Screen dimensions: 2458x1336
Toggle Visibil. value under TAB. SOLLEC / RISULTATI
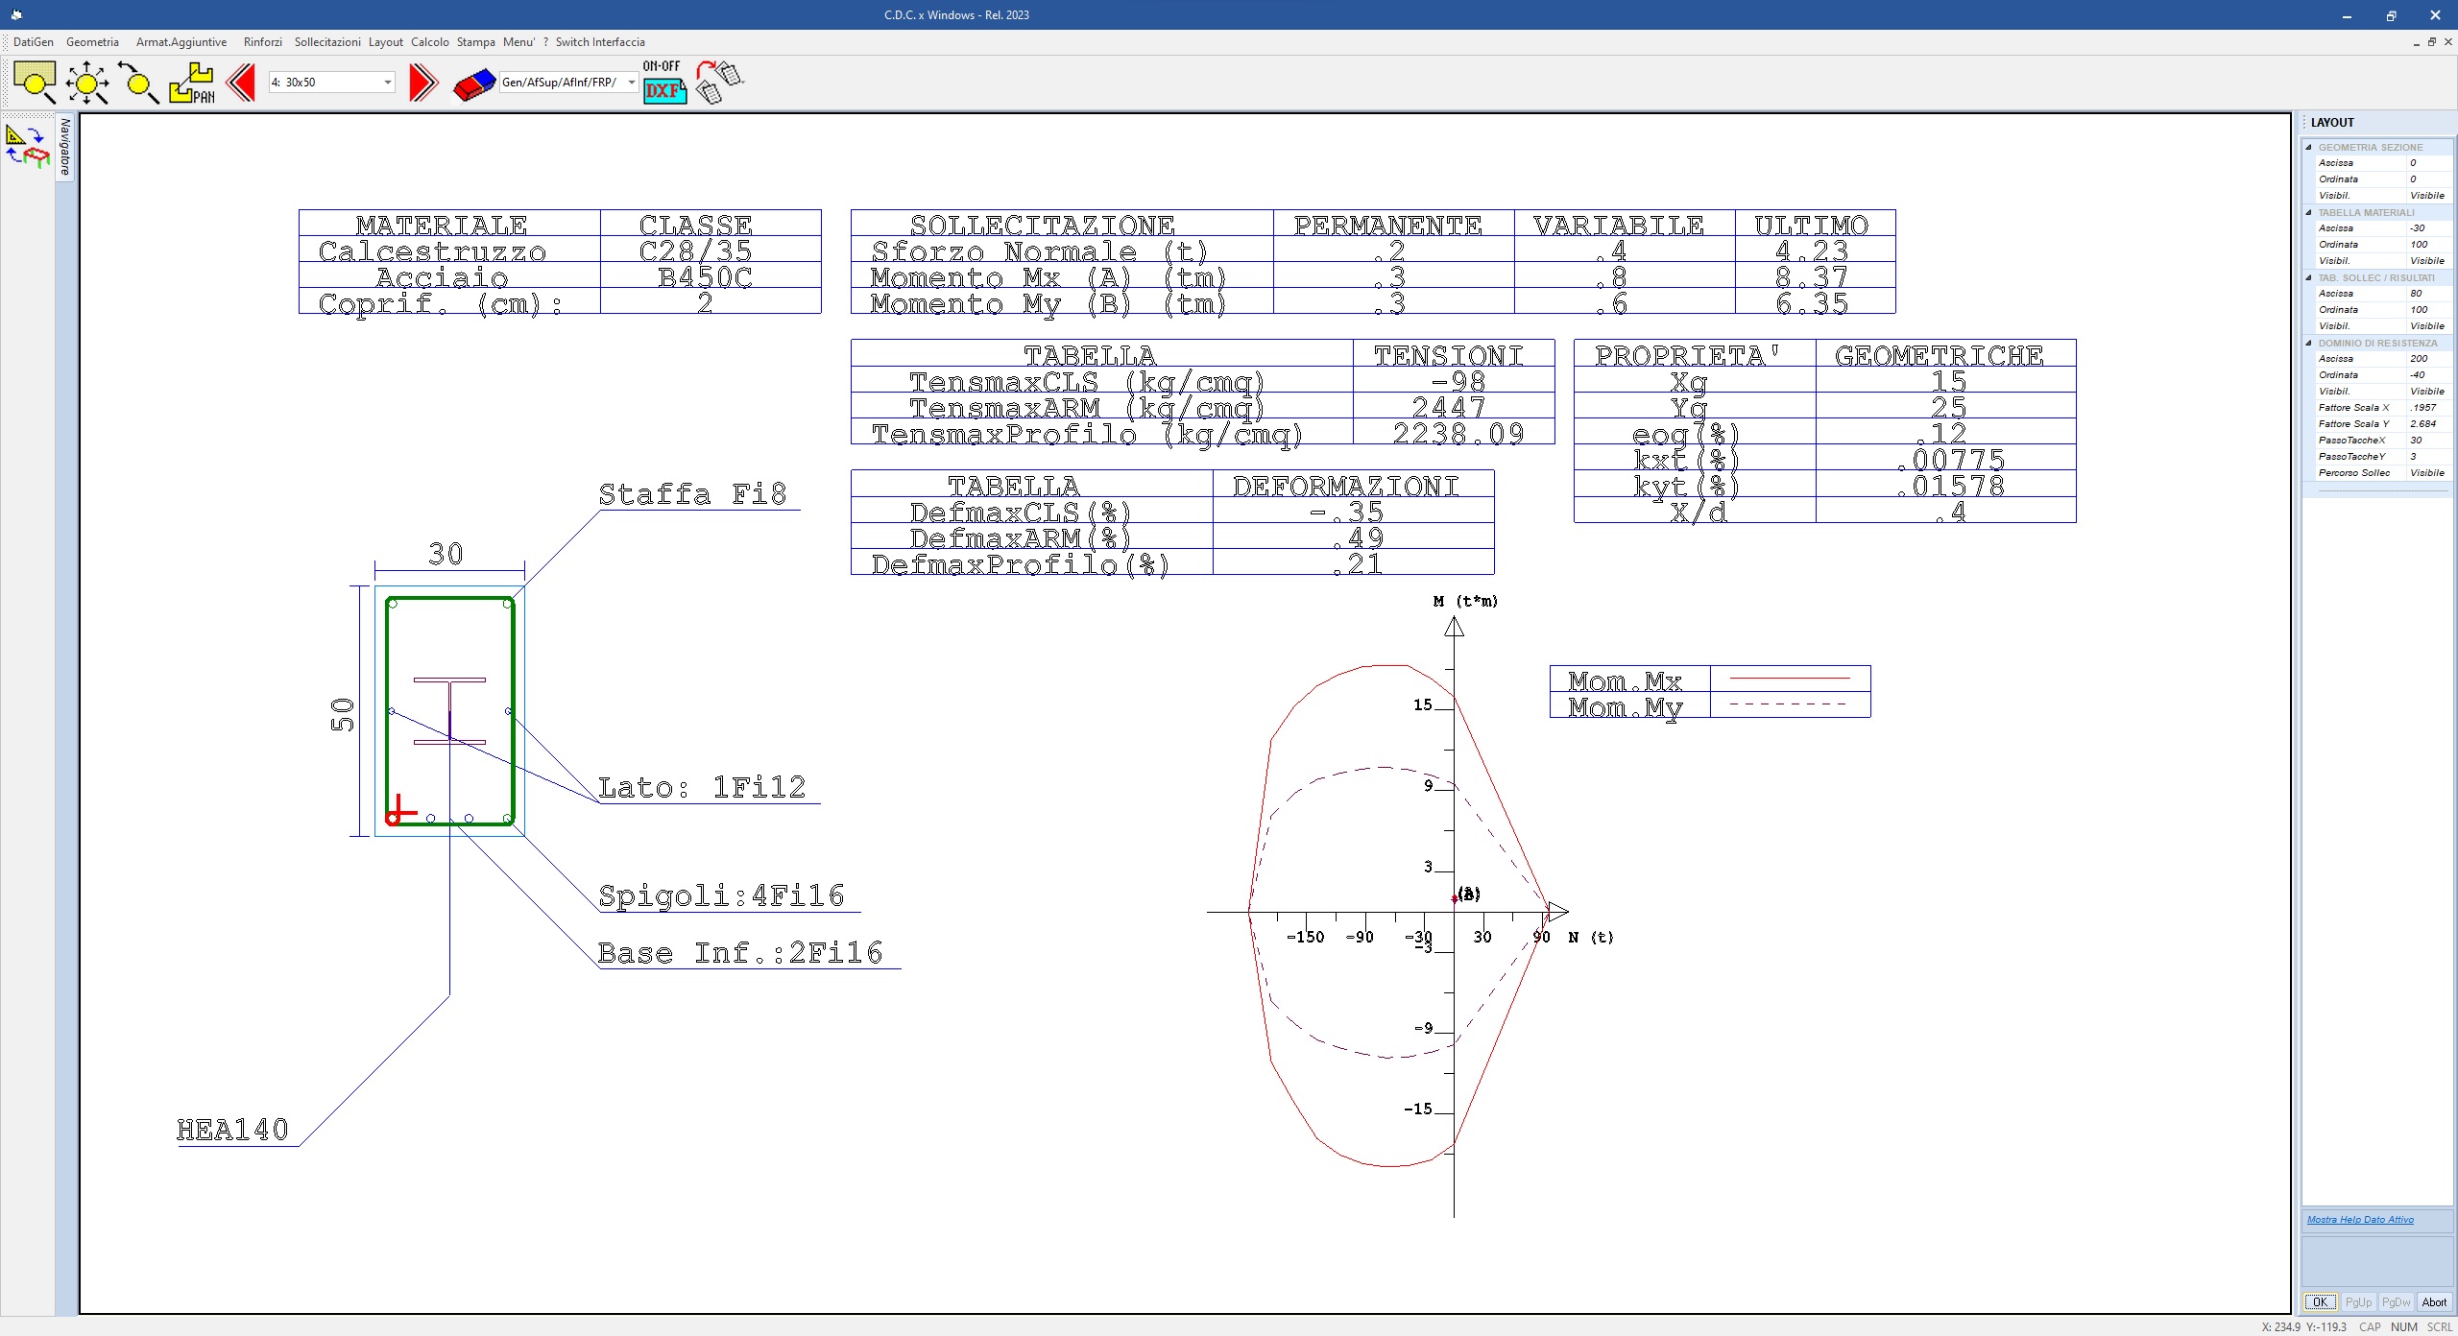point(2428,326)
